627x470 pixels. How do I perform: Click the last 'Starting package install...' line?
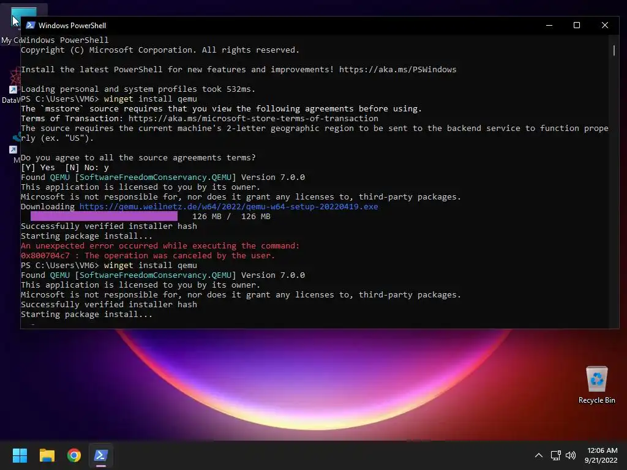[86, 315]
